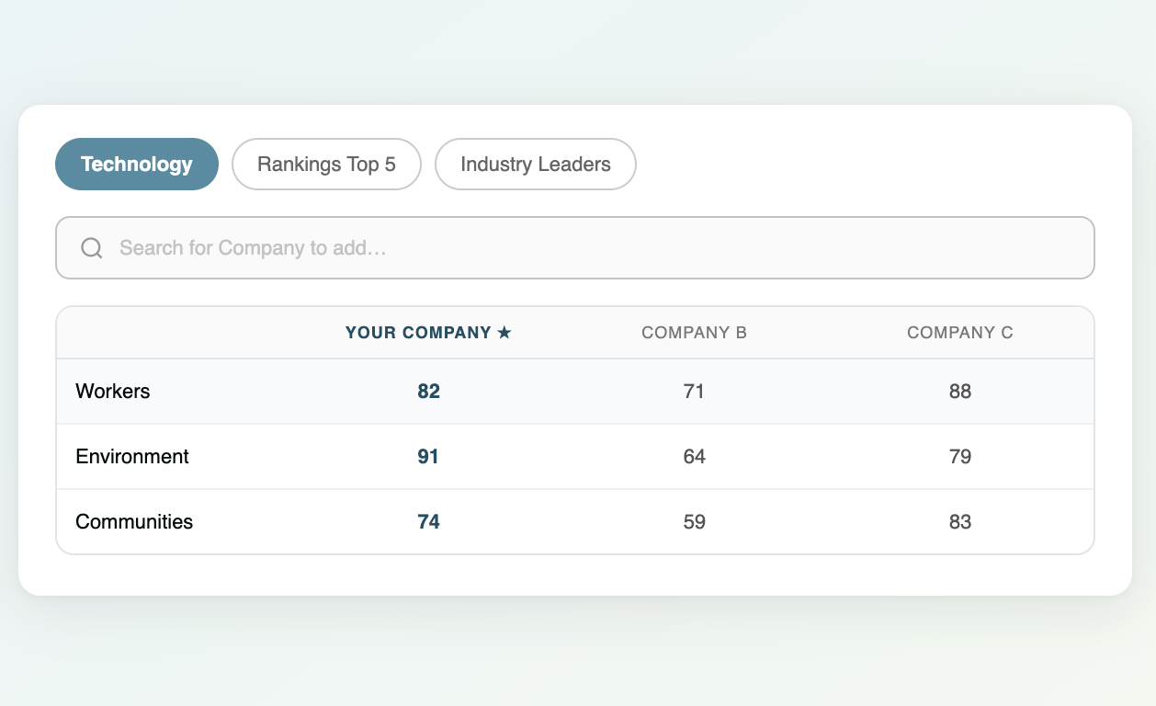Click Company C's Communities score 83
This screenshot has width=1156, height=706.
point(959,522)
